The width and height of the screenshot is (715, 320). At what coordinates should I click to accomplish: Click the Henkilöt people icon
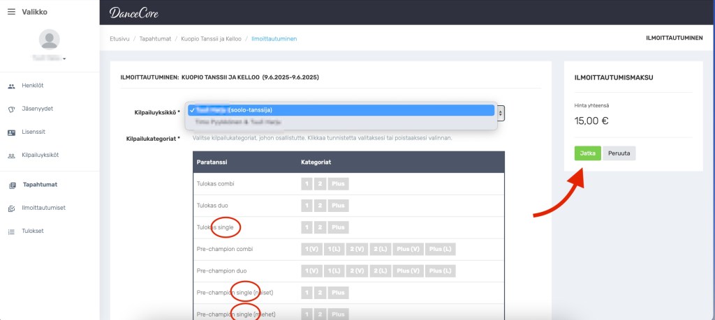tap(11, 86)
